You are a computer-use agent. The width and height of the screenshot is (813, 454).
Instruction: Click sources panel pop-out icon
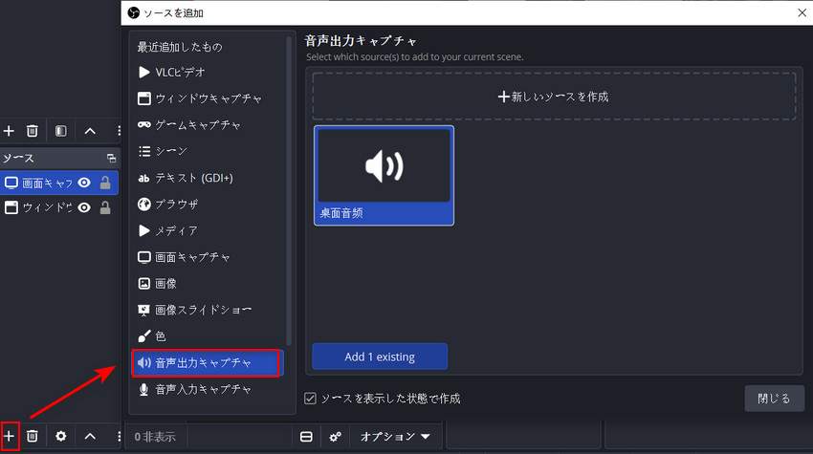point(111,158)
